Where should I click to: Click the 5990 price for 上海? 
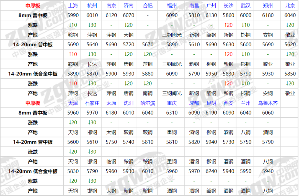(x=73, y=15)
